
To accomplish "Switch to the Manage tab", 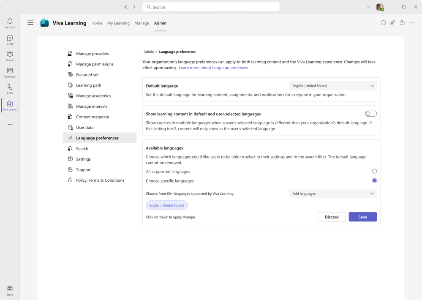I will coord(142,23).
